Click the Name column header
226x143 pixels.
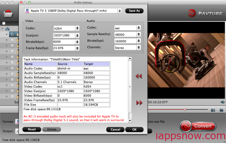click(x=41, y=64)
